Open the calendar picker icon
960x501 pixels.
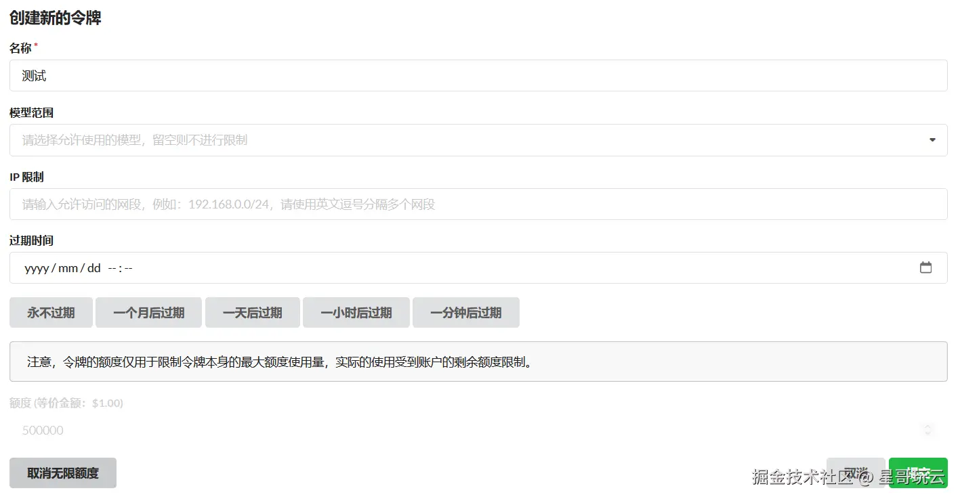click(925, 268)
